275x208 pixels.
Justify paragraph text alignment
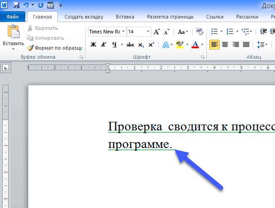(x=246, y=45)
